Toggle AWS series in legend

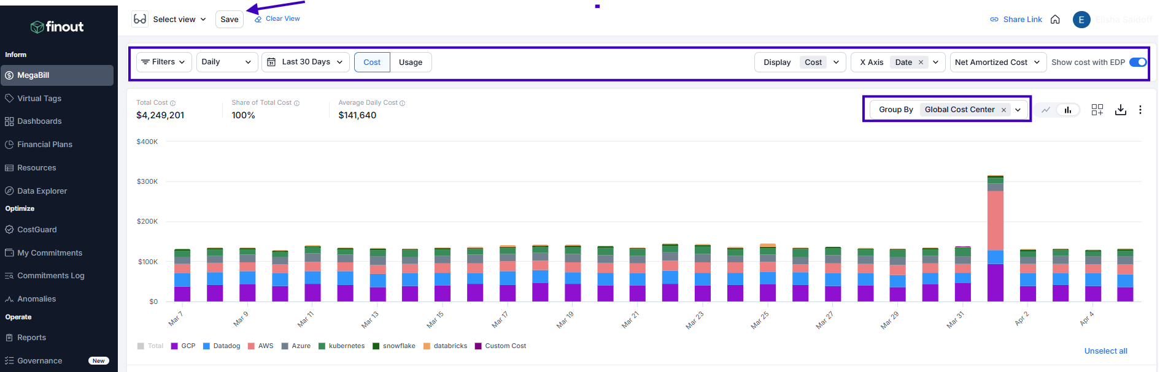pos(261,346)
